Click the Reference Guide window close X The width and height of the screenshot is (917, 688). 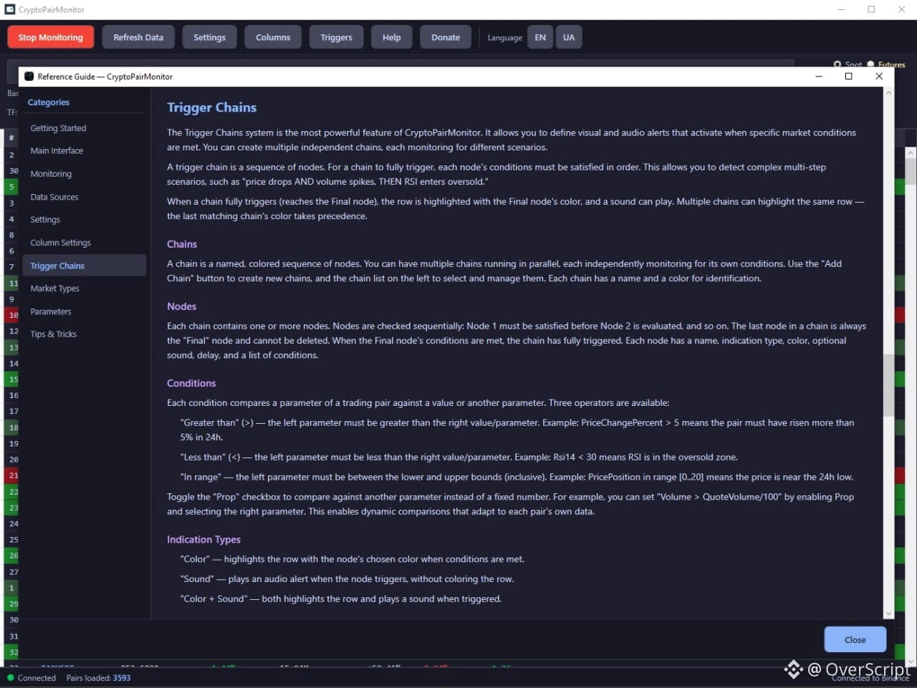879,77
